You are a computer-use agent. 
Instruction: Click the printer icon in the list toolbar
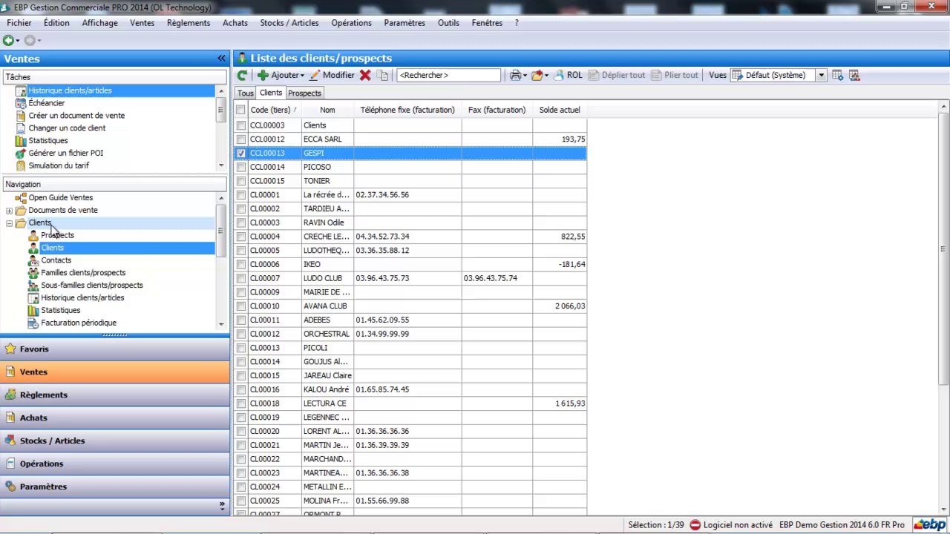(515, 75)
